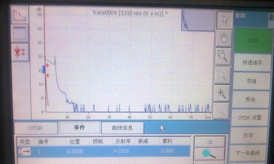The width and height of the screenshot is (274, 164).
Task: Click the 损耗 column header
Action: coord(98,141)
